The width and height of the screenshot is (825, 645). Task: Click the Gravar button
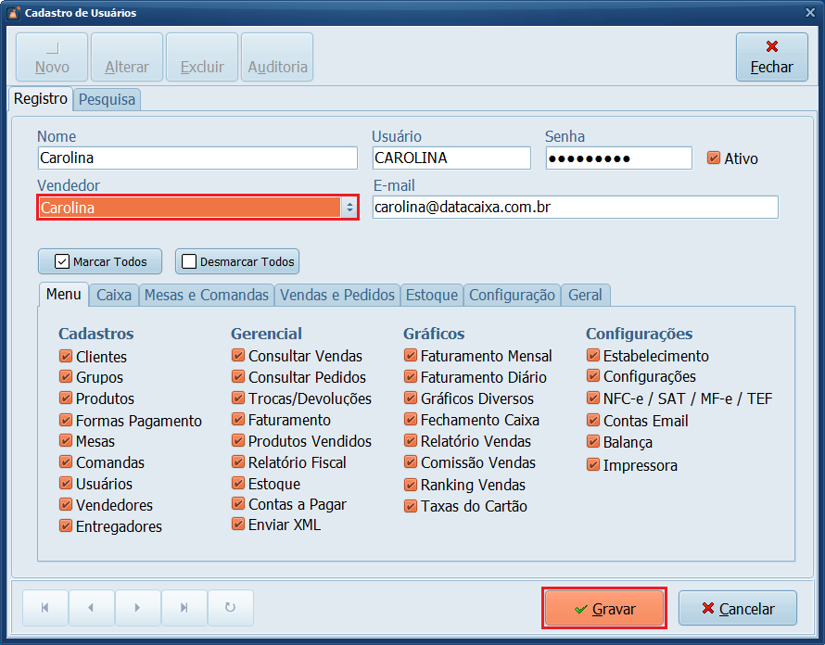coord(603,608)
